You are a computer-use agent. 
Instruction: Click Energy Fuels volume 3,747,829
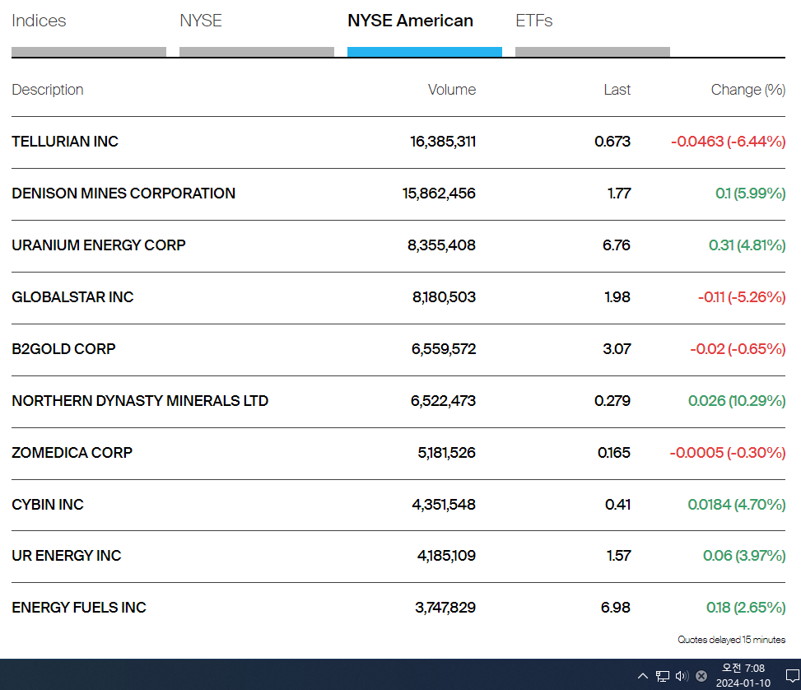(x=445, y=608)
